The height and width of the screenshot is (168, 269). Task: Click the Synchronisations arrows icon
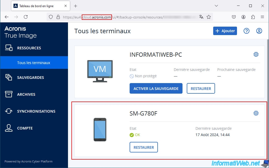tap(9, 111)
